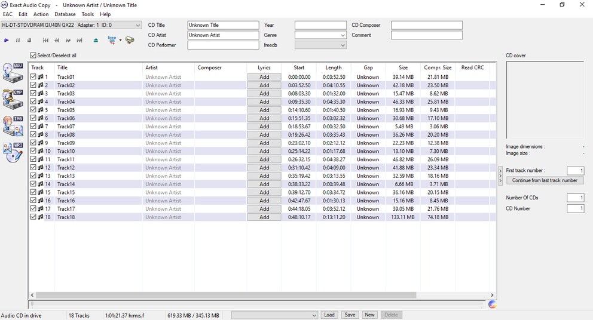Uncheck track 11 checkbox
The image size is (593, 320).
pyautogui.click(x=33, y=159)
